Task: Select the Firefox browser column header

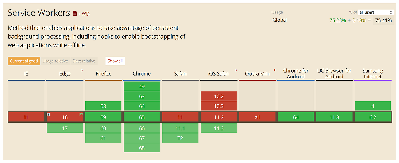Action: coord(103,74)
